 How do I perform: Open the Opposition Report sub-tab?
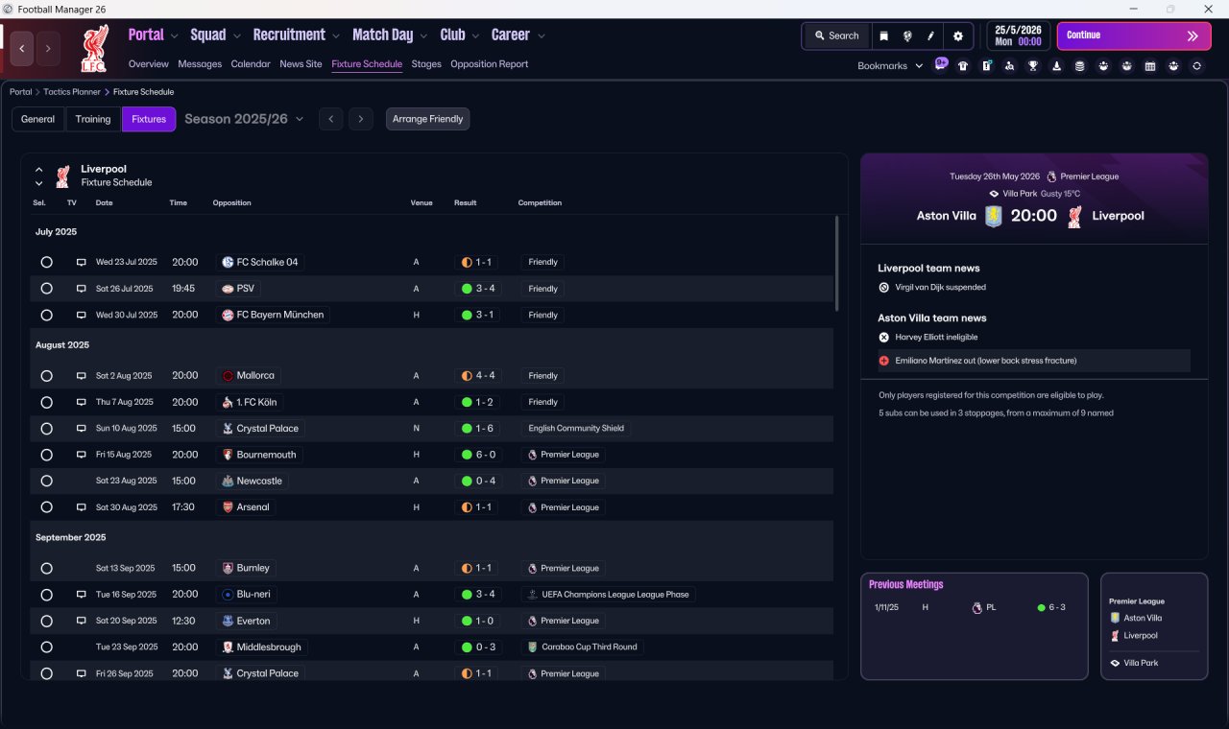489,64
